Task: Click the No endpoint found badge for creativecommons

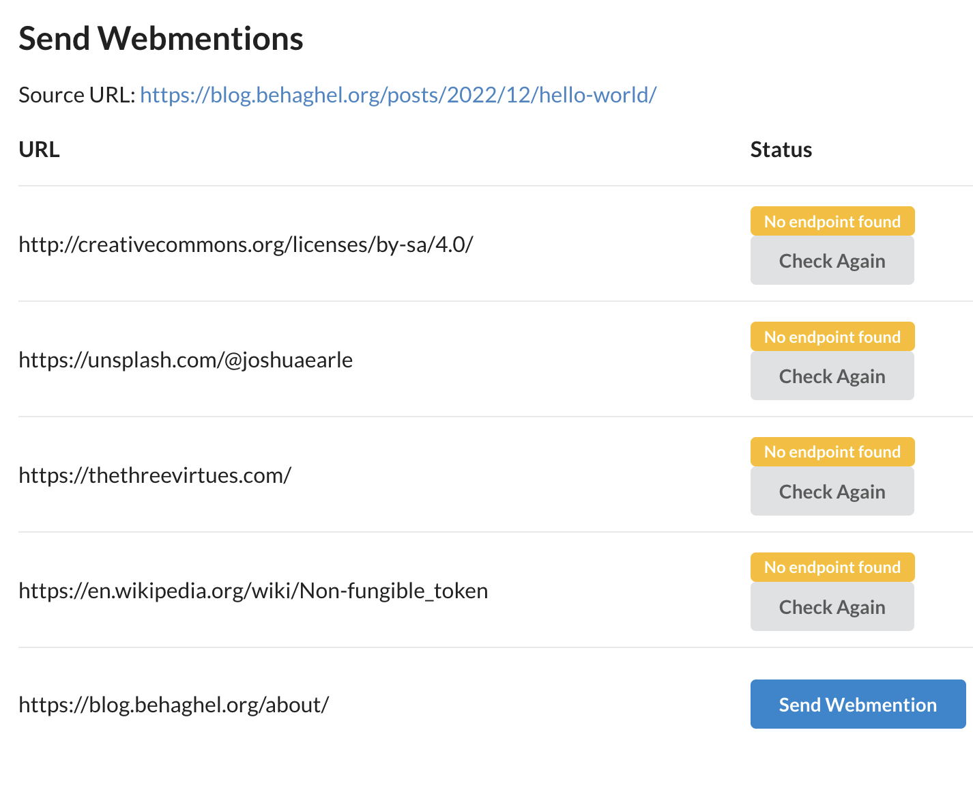Action: (x=832, y=221)
